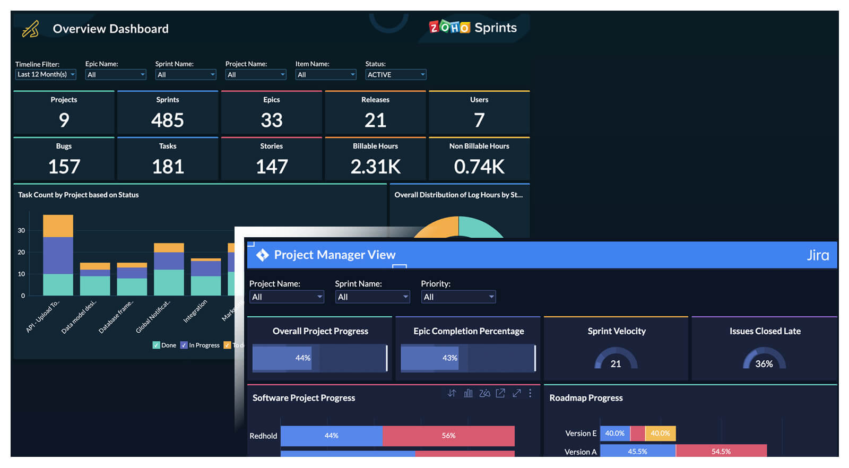This screenshot has height=468, width=849.
Task: Click the Sprints count card
Action: pos(168,113)
